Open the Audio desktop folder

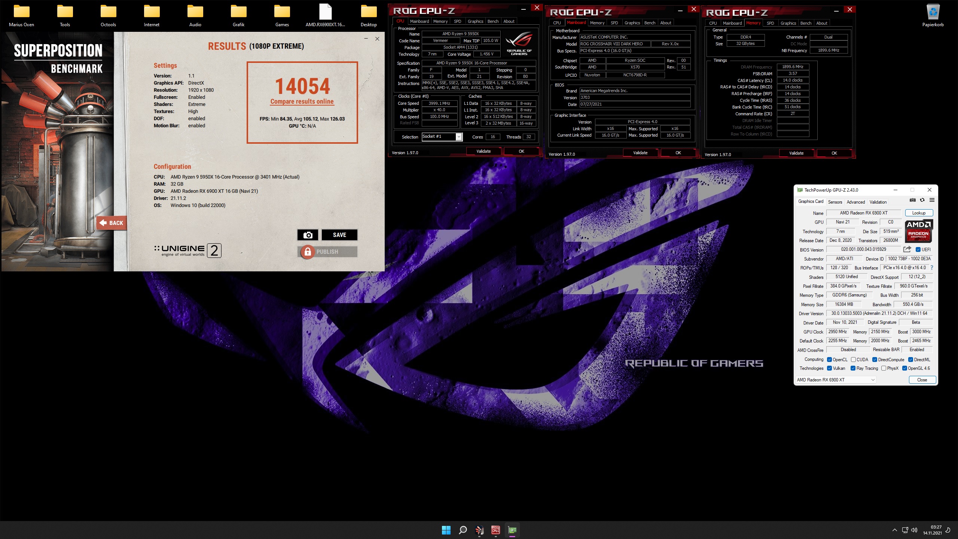[195, 15]
